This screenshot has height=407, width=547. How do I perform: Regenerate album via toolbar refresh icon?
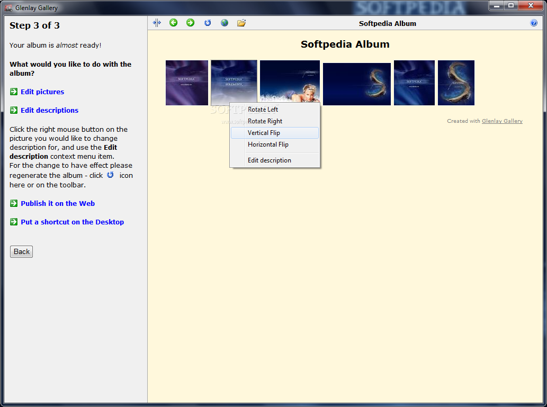pyautogui.click(x=208, y=23)
